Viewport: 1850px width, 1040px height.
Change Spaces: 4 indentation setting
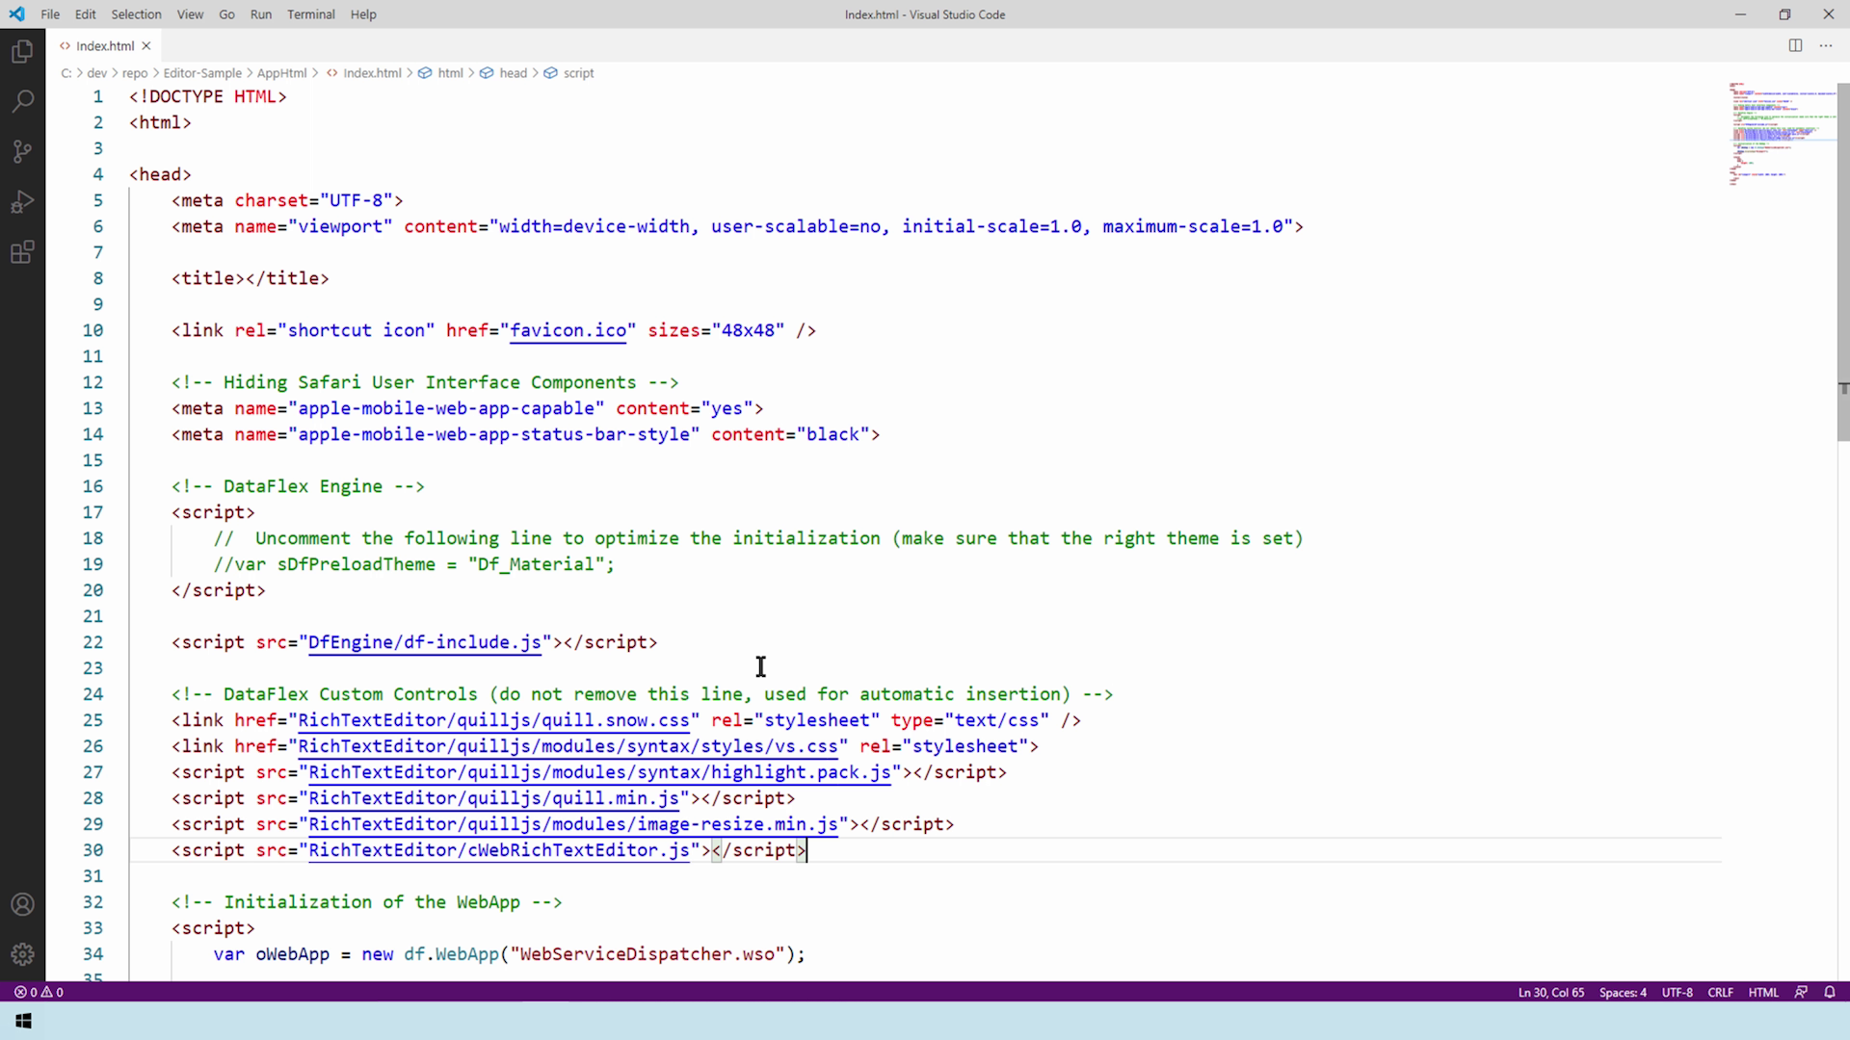click(1623, 992)
